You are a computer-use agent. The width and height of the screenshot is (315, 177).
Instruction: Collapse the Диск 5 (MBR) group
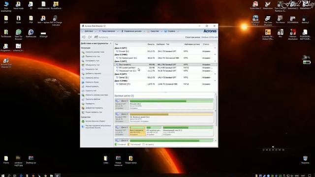tap(215, 81)
